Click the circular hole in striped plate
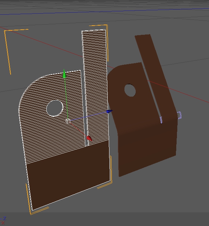Viewport: 209px width, 226px height. (55, 108)
